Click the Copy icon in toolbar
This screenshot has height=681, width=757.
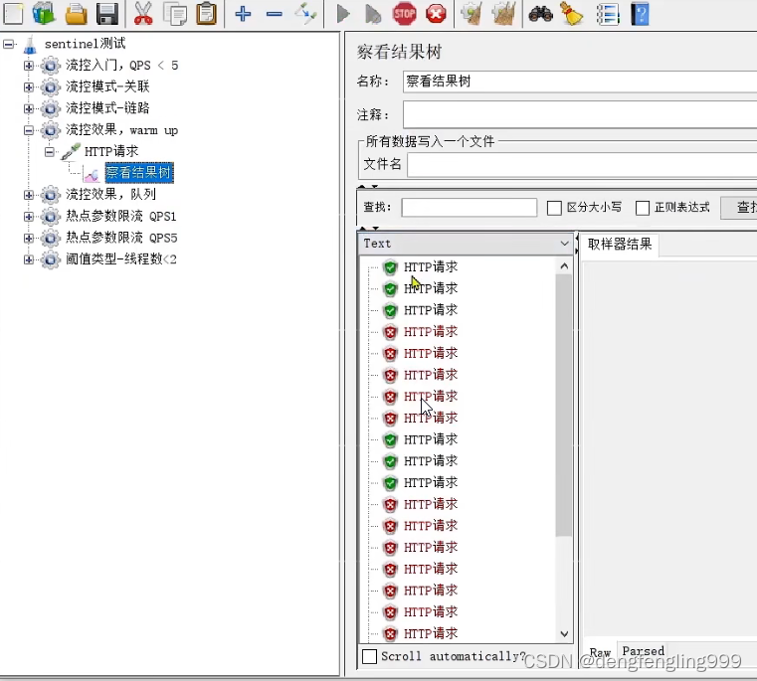[175, 14]
